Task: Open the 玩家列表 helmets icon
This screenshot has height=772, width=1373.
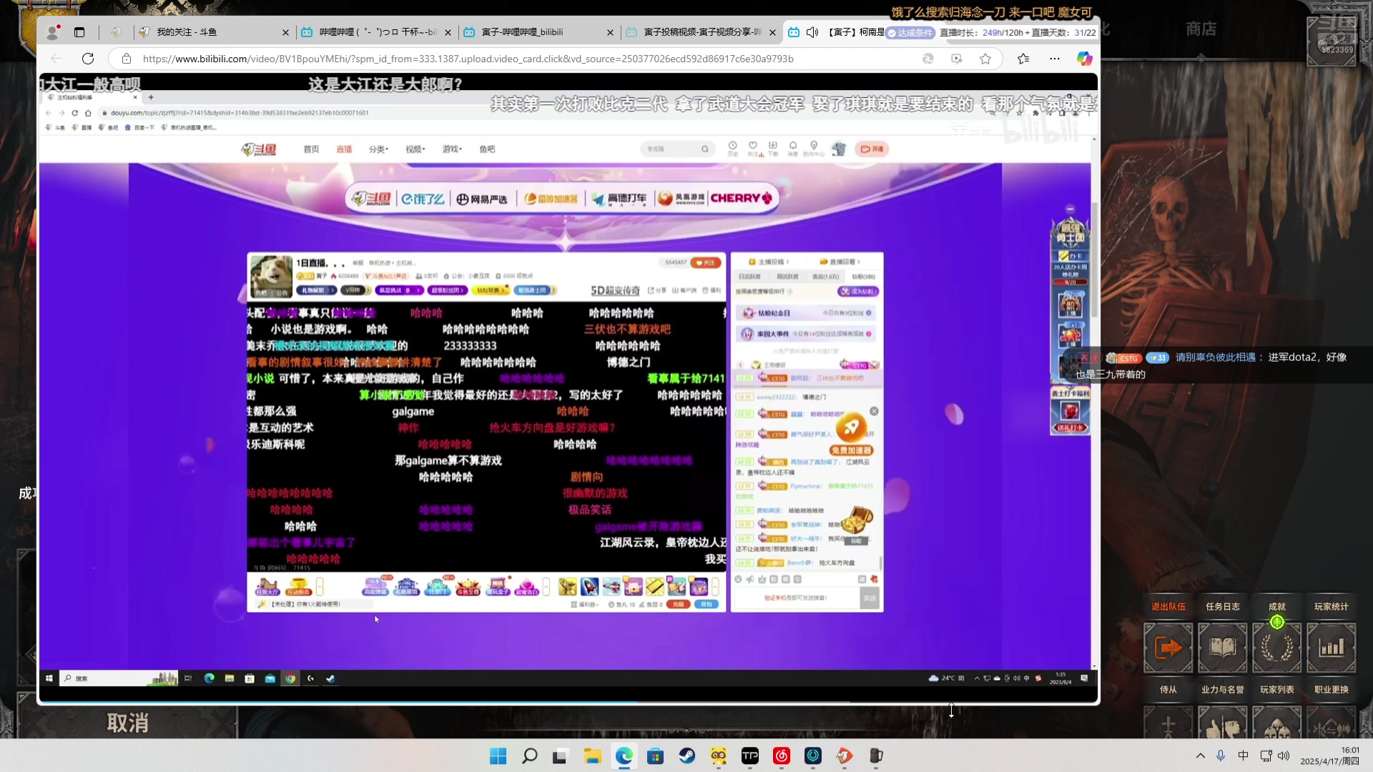Action: click(x=1276, y=723)
